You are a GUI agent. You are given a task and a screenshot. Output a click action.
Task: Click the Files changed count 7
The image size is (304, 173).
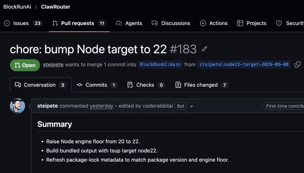(x=224, y=85)
